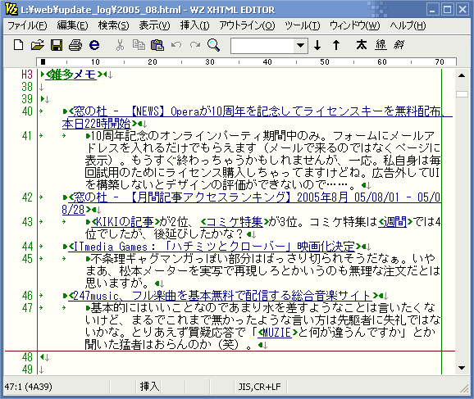Click line number 40 in the gutter
The image size is (474, 399).
[27, 111]
